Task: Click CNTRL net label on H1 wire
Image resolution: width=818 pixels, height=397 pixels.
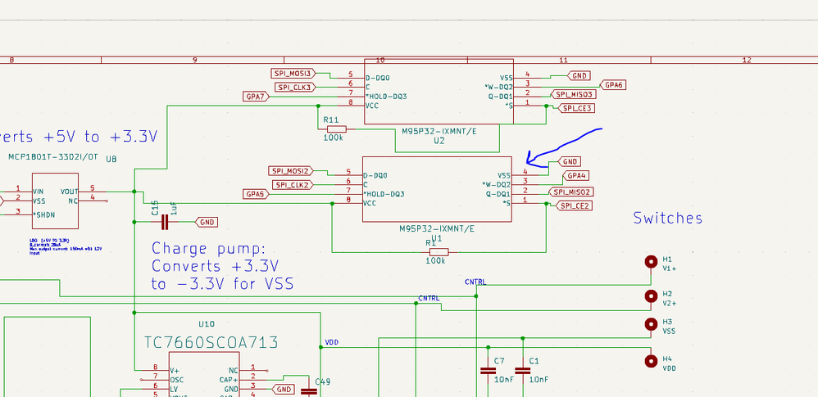Action: tap(475, 282)
